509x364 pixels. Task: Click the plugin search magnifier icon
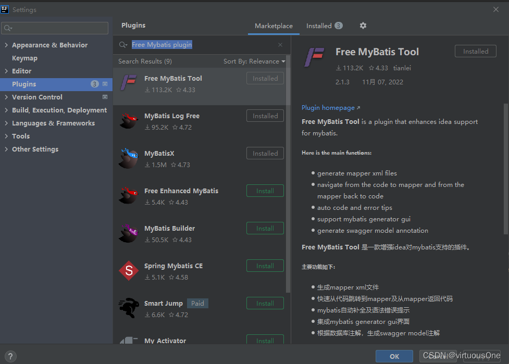point(123,45)
